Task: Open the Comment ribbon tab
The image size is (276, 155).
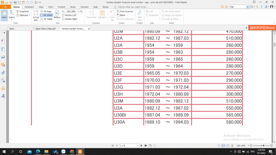Action: (x=29, y=7)
